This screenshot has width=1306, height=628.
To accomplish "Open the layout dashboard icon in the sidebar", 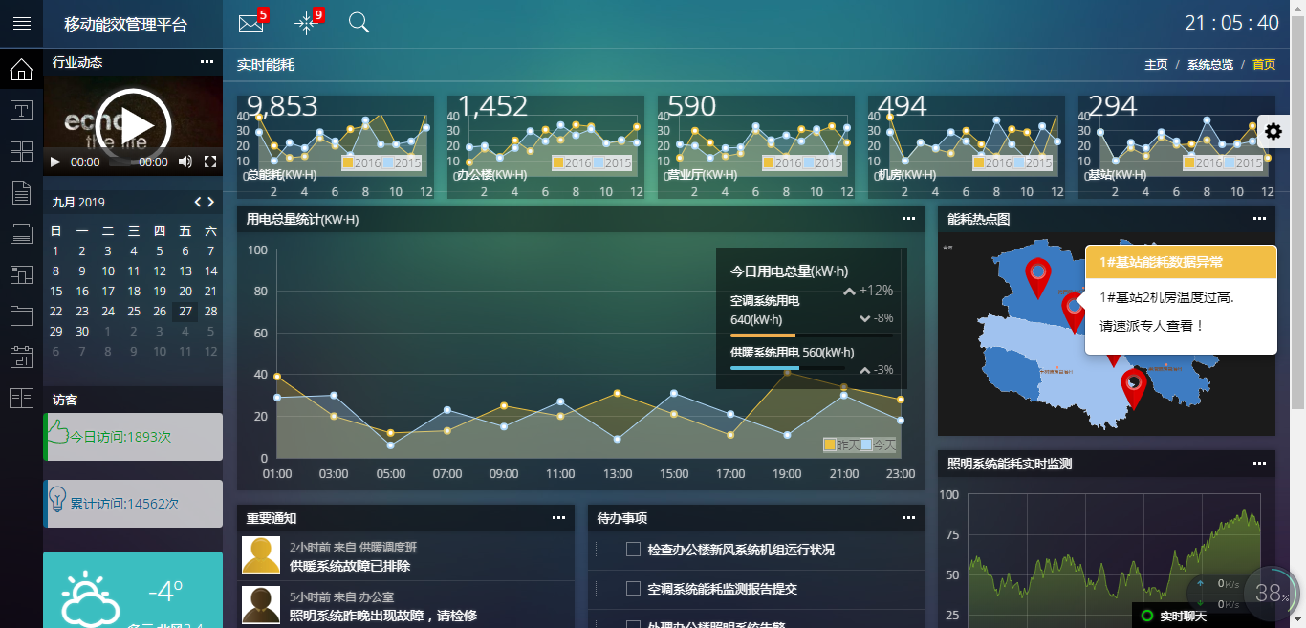I will tap(21, 274).
